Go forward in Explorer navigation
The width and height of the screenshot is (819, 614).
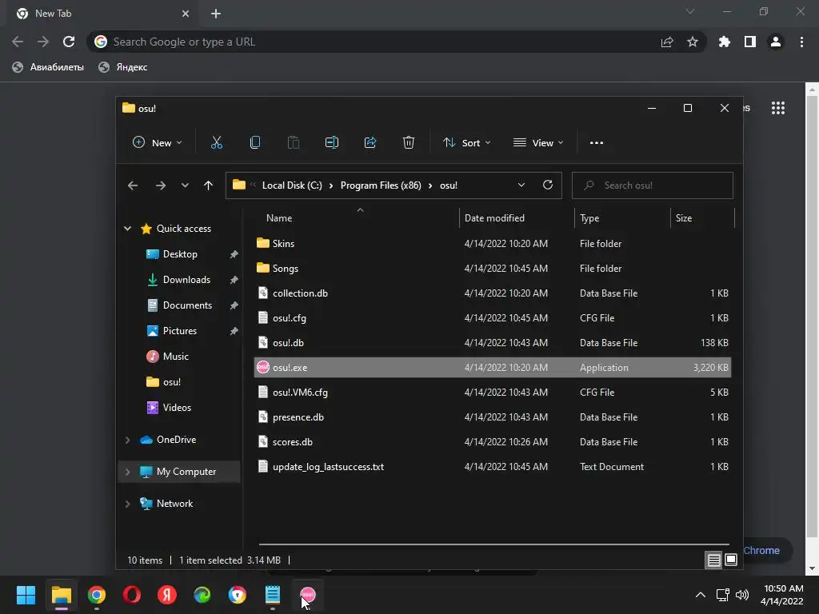[160, 185]
